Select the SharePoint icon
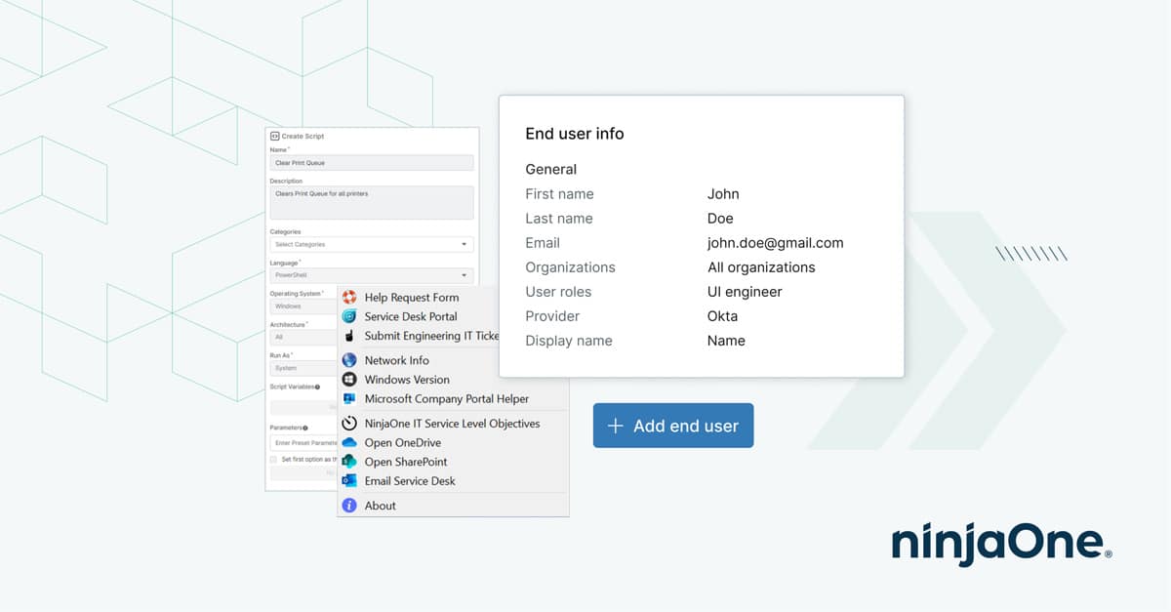 (348, 462)
